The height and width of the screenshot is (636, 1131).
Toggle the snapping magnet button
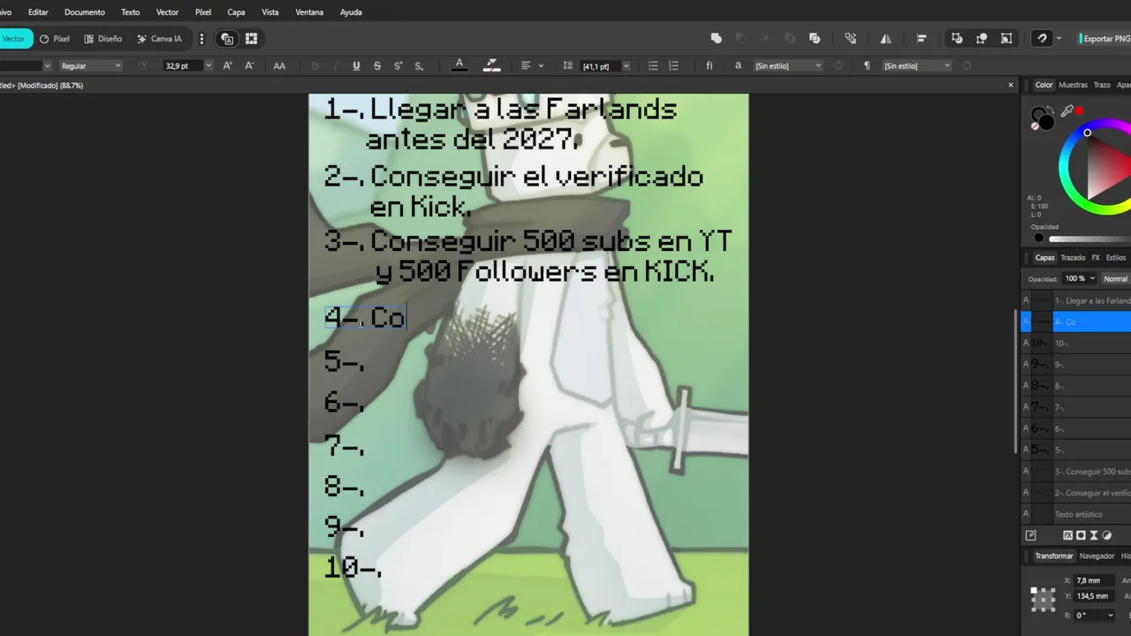[x=1043, y=39]
